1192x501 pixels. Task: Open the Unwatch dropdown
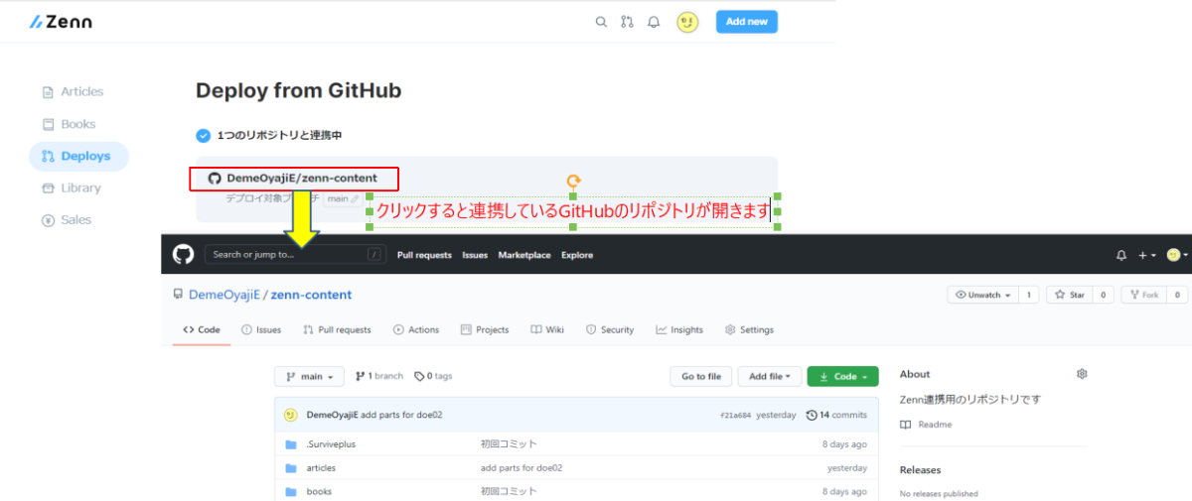point(982,295)
